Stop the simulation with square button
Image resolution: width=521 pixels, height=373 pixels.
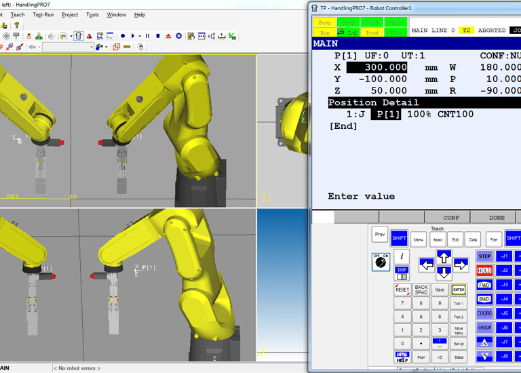click(158, 36)
